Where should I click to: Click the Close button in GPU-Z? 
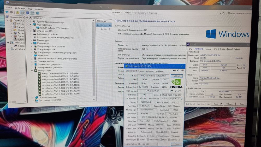(x=176, y=144)
